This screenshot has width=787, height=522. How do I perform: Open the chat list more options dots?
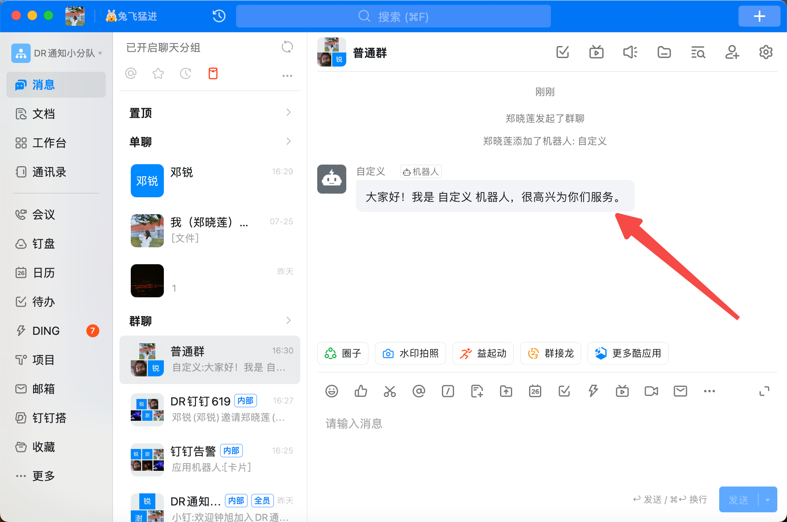point(287,75)
